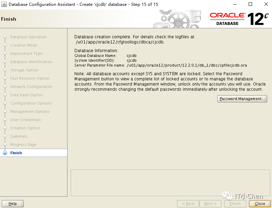Open the Password Management dialog

pyautogui.click(x=242, y=99)
